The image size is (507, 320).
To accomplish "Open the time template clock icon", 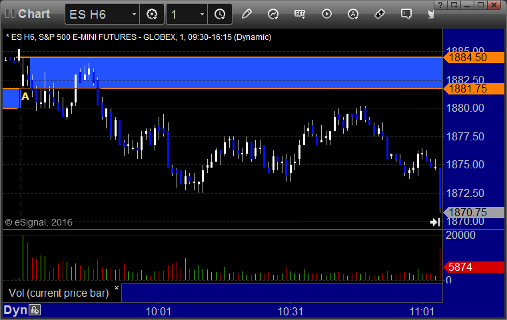I will [220, 14].
